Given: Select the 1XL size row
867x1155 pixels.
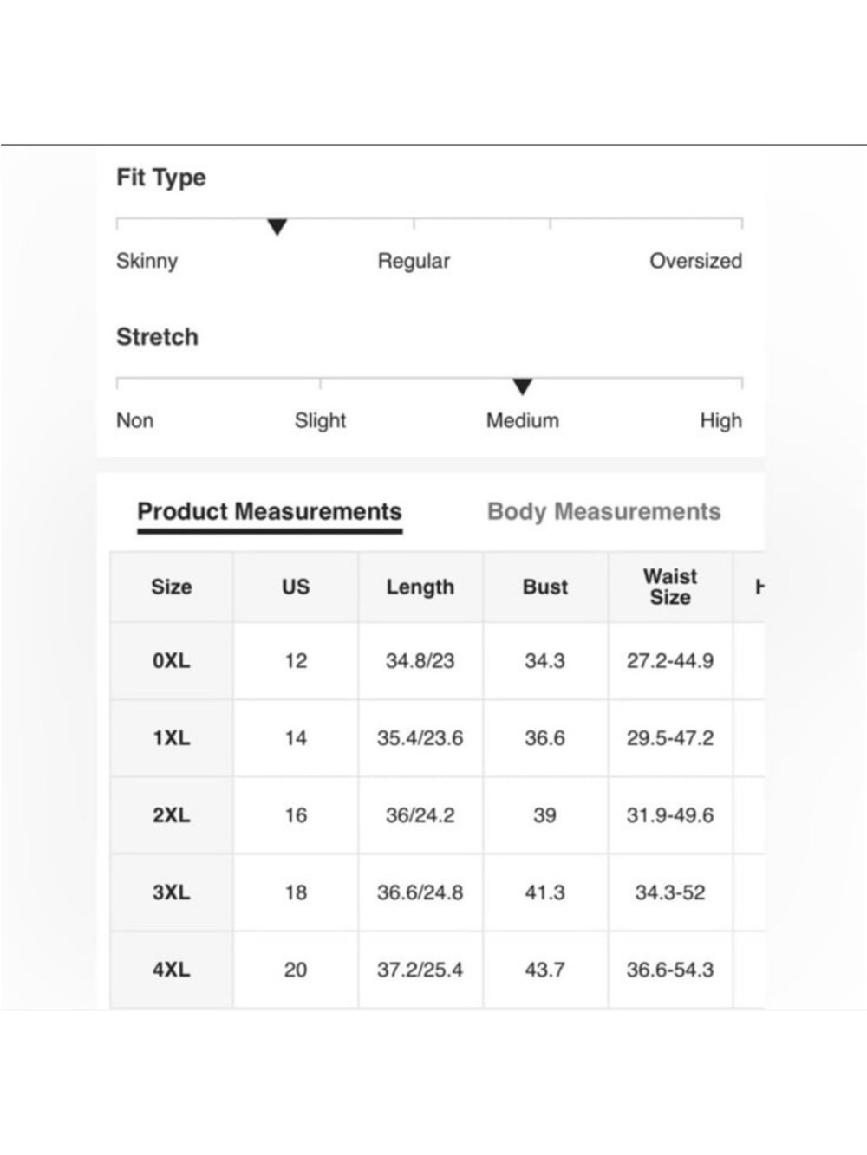Looking at the screenshot, I should coord(437,738).
